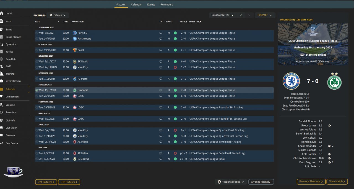Click the Arrange Friendly button
This screenshot has width=354, height=189.
pyautogui.click(x=261, y=182)
